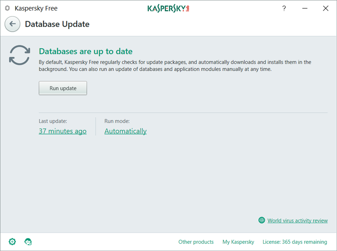Minimize the Kaspersky Free window
This screenshot has height=251, width=337.
pos(305,8)
